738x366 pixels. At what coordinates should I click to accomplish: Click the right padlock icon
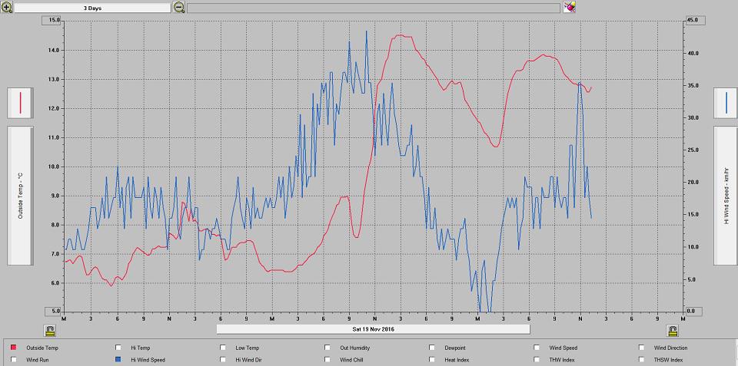(x=673, y=331)
